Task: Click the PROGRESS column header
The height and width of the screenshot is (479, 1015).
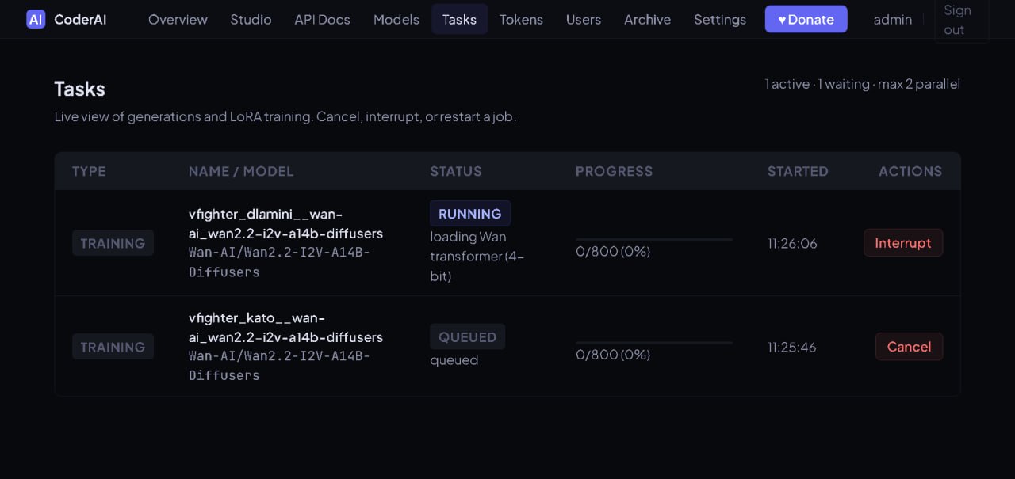Action: click(x=614, y=171)
